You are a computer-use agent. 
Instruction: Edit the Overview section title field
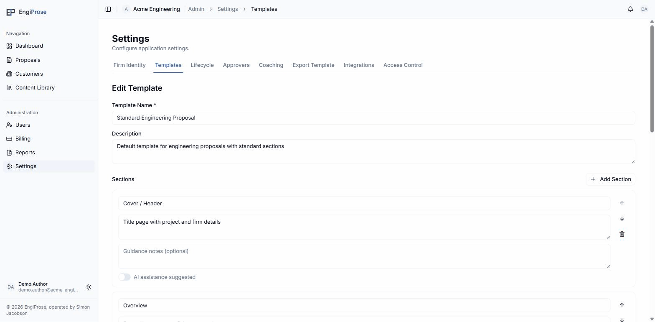click(x=364, y=306)
